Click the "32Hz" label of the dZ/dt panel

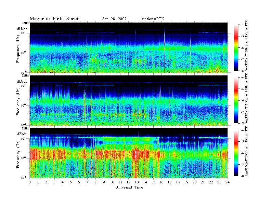click(x=25, y=128)
